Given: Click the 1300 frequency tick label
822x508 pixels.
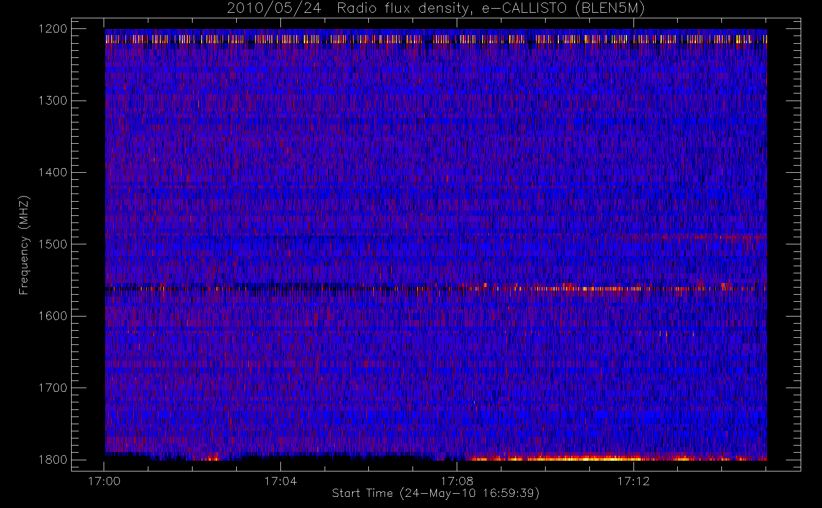Looking at the screenshot, I should [x=53, y=101].
